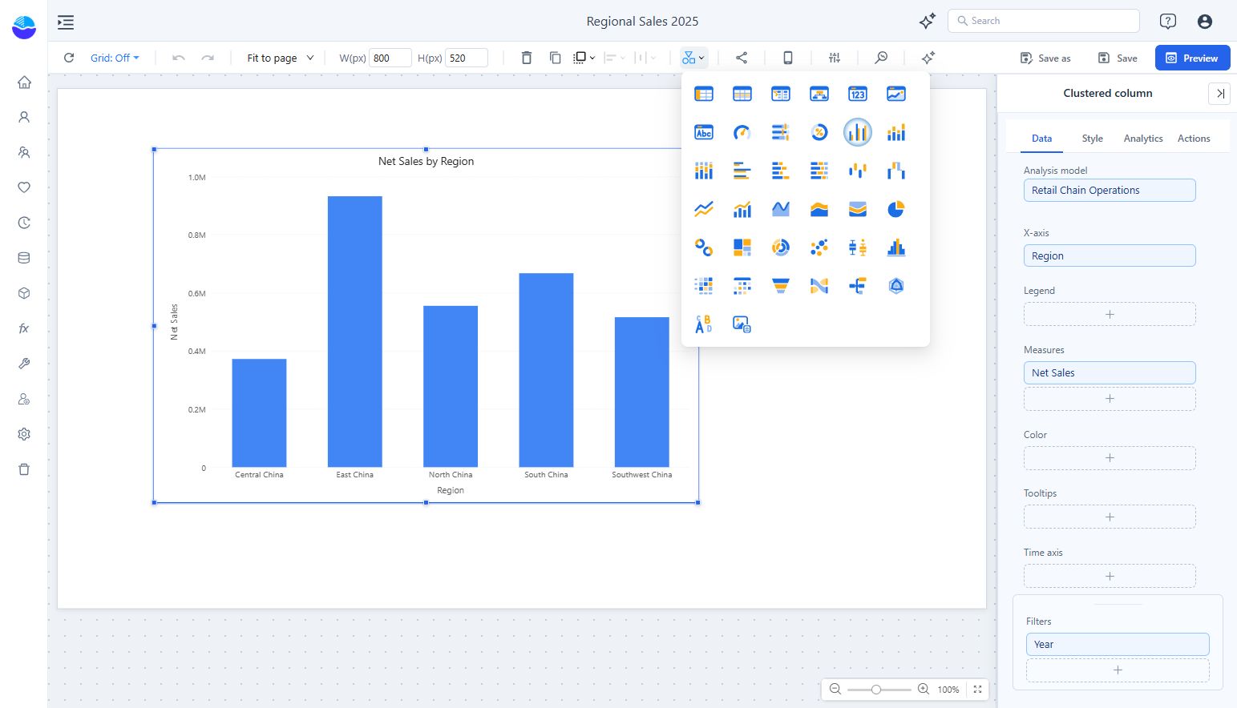Choose the sankey diagram chart type
This screenshot has height=708, width=1237.
[819, 286]
